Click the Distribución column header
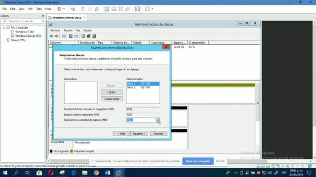 click(87, 43)
